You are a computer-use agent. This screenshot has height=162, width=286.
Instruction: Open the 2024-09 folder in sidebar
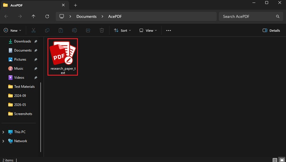tap(17, 96)
